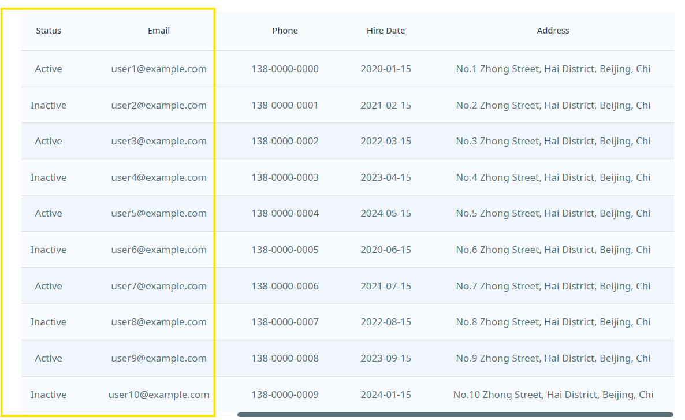Click the Active status in user3 row
Viewport: 685px width, 420px height.
(49, 141)
